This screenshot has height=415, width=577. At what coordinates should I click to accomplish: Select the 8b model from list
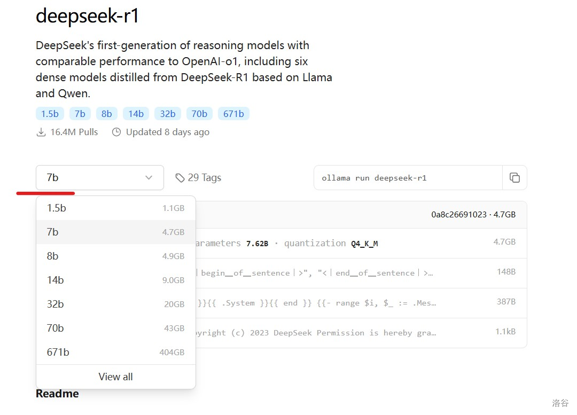tap(115, 256)
